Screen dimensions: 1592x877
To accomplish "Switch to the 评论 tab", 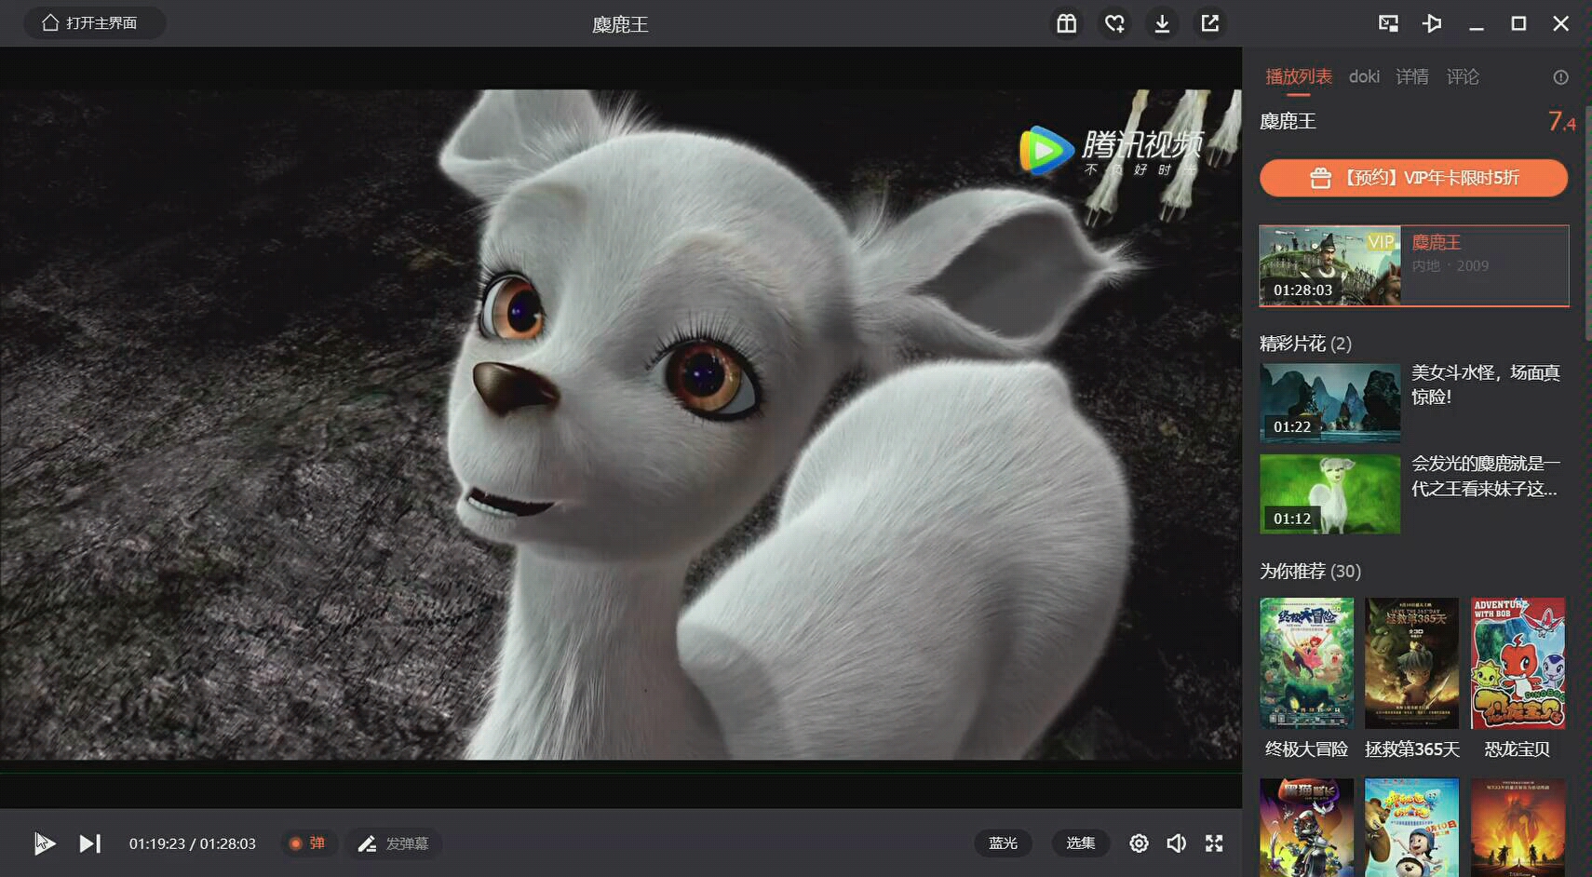I will coord(1463,76).
